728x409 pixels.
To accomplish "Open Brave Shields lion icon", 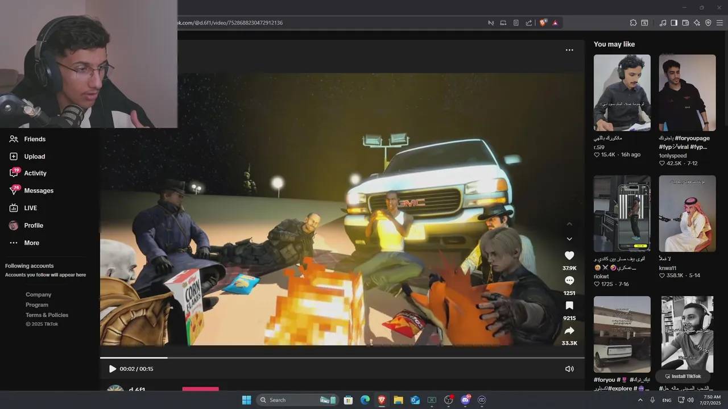I will pos(543,23).
